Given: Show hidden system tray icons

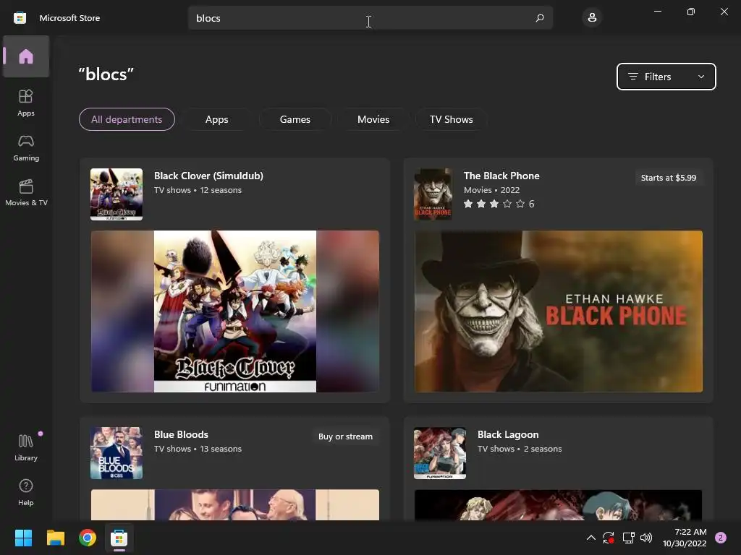Looking at the screenshot, I should point(590,538).
